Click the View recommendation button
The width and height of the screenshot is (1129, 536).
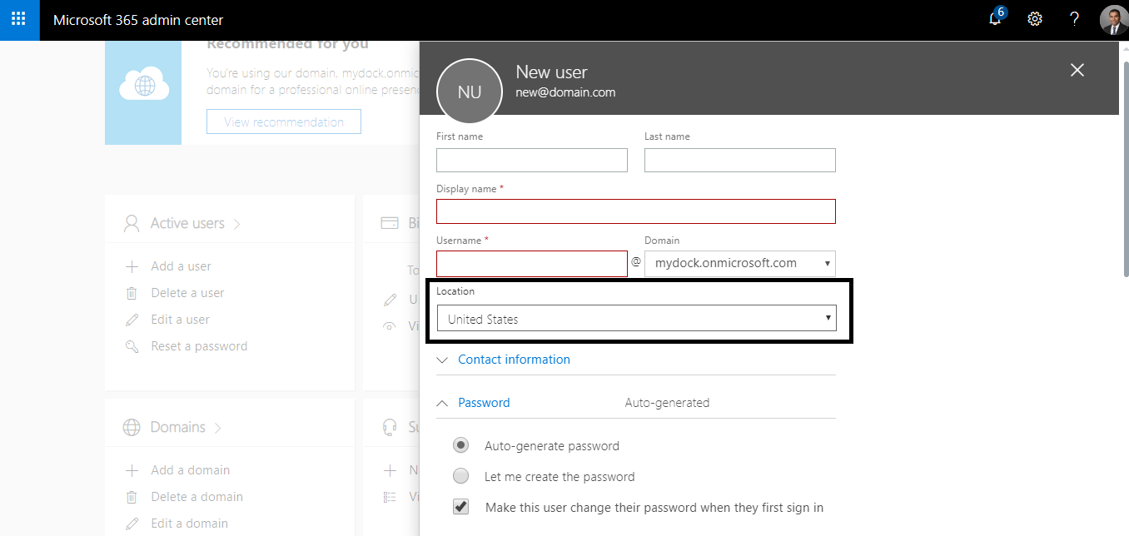tap(284, 122)
